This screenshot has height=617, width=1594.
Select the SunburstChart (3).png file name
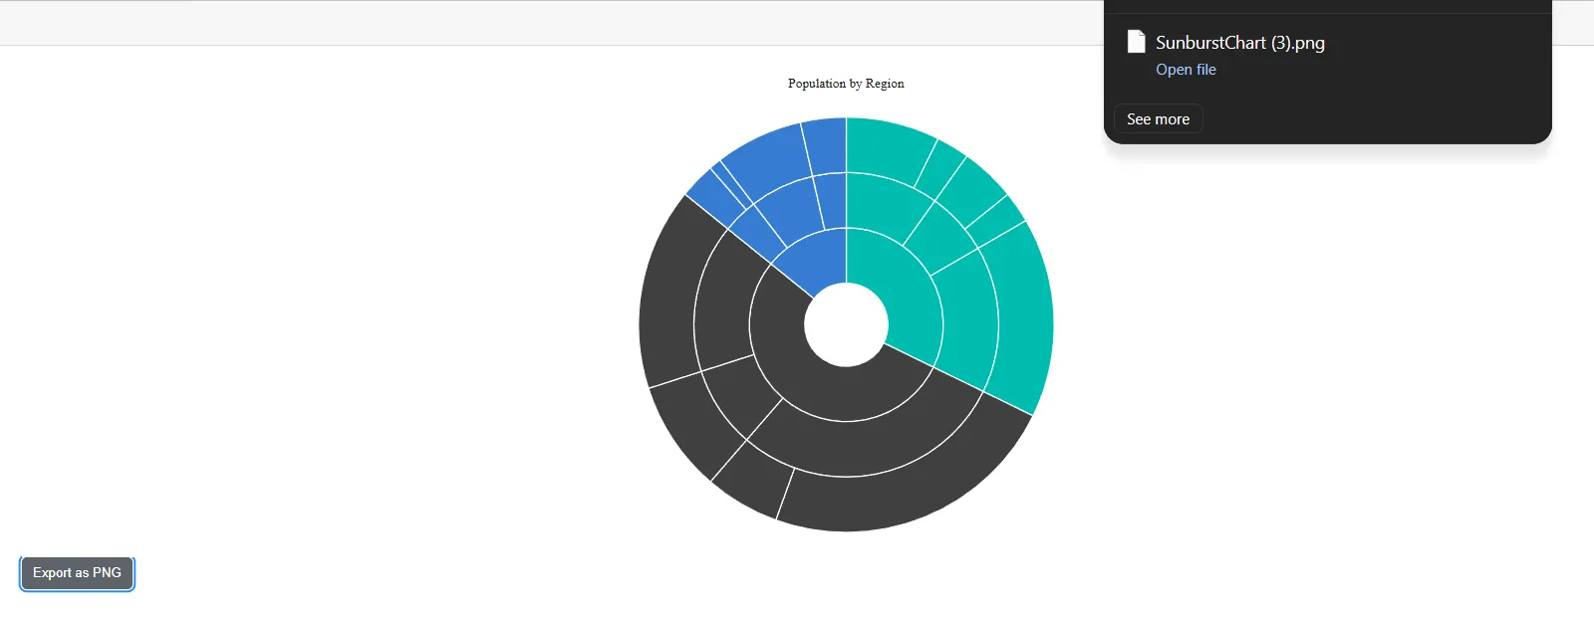click(x=1240, y=43)
